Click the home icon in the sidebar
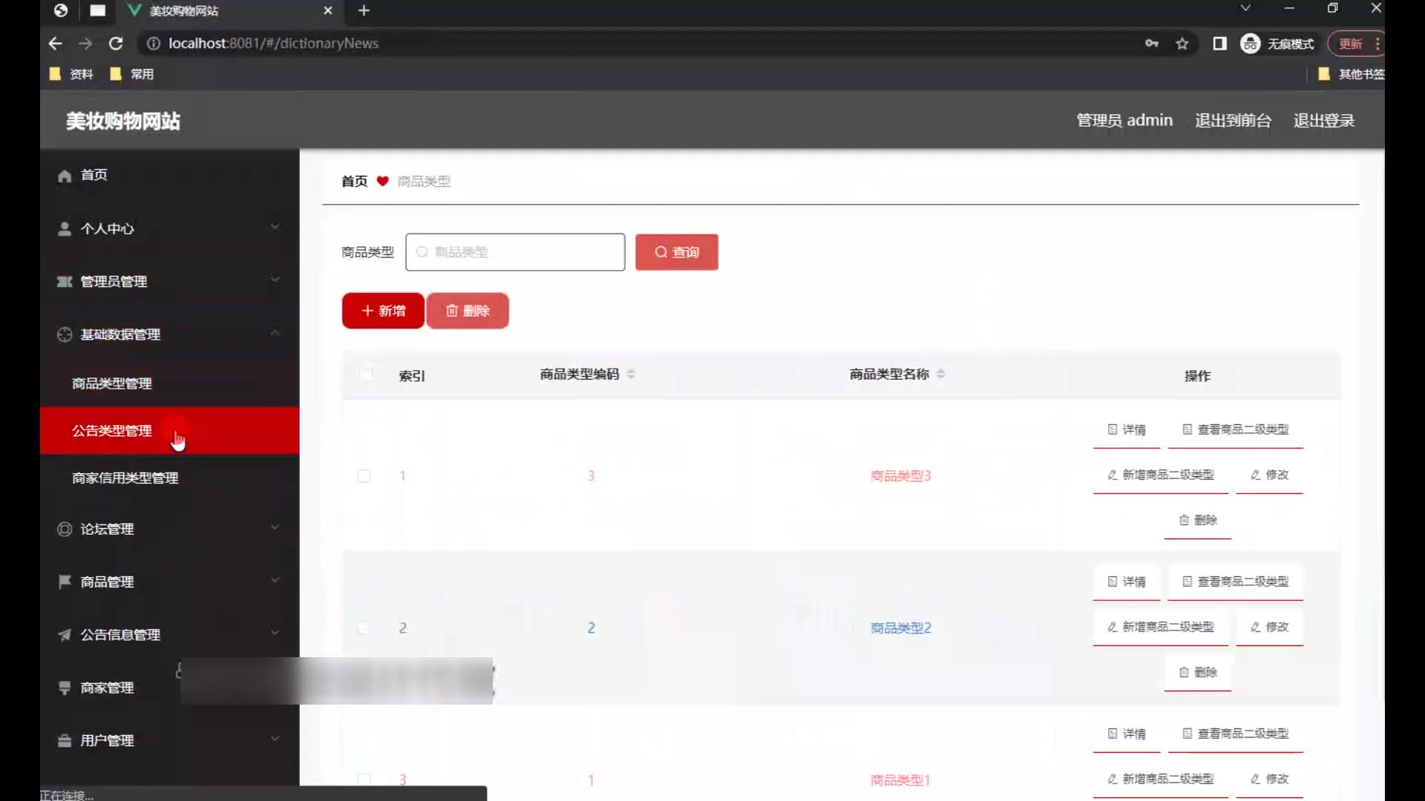The image size is (1425, 801). point(65,176)
